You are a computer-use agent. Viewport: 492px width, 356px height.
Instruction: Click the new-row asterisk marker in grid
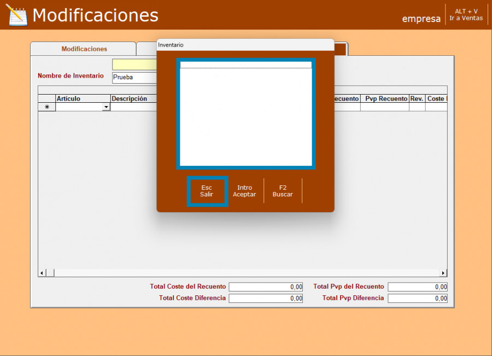[x=46, y=107]
